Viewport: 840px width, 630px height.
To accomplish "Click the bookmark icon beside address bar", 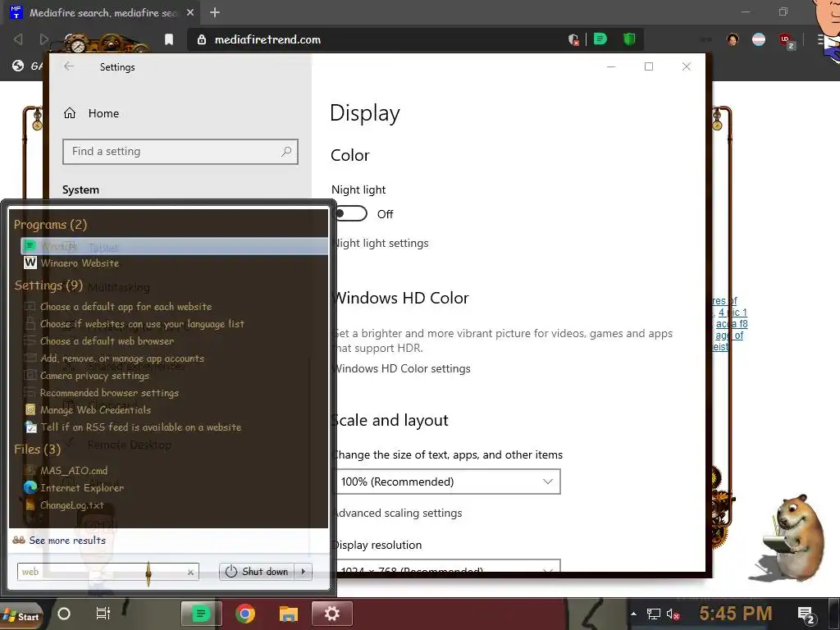I will tap(169, 39).
